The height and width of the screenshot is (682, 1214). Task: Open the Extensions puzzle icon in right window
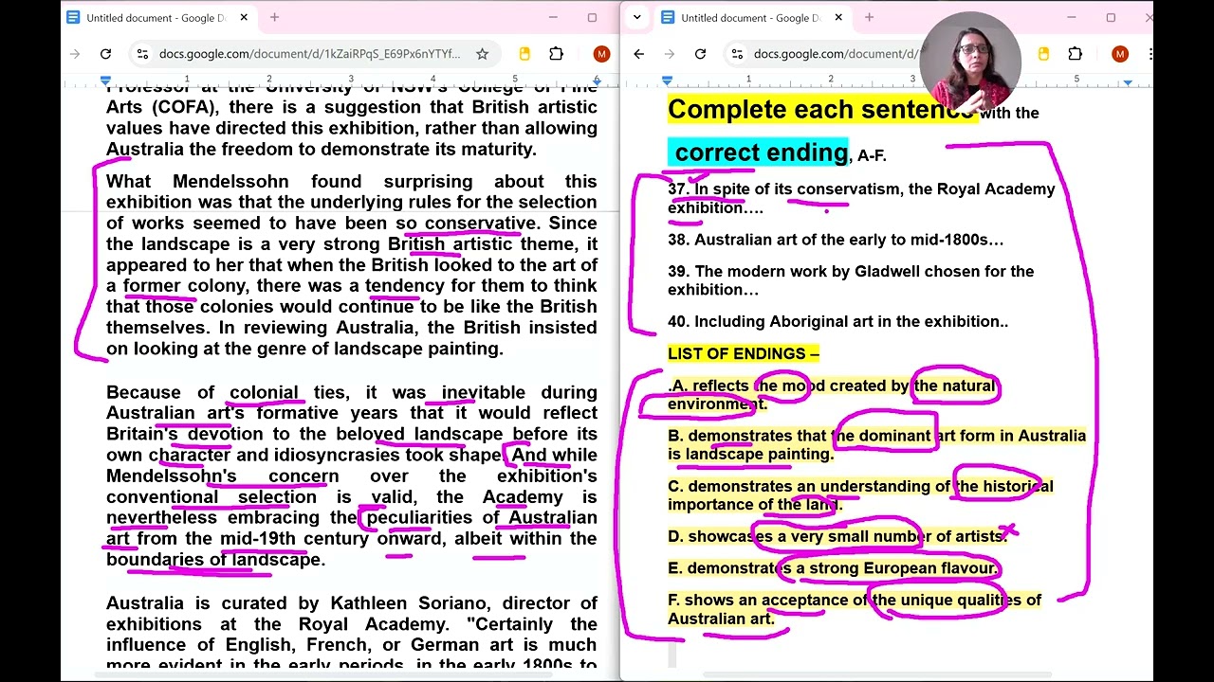[x=1075, y=54]
